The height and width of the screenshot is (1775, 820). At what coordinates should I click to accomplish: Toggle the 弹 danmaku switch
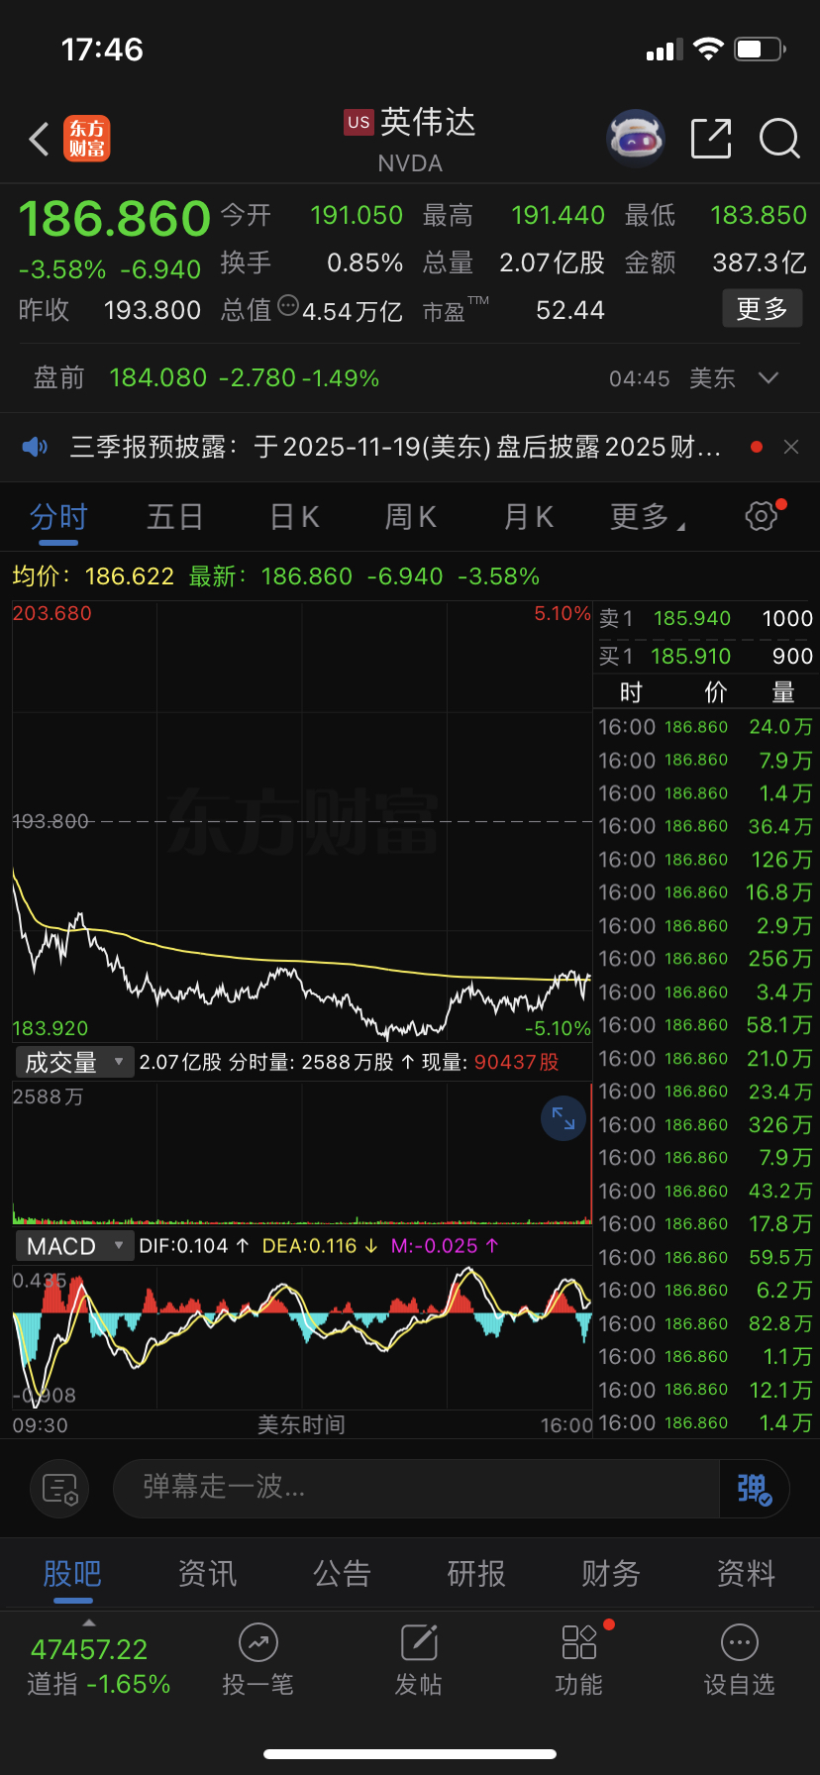point(754,1488)
